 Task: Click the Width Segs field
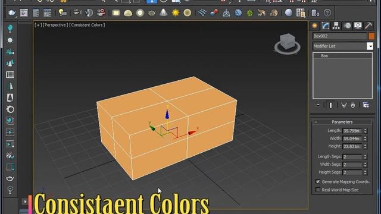click(x=352, y=165)
